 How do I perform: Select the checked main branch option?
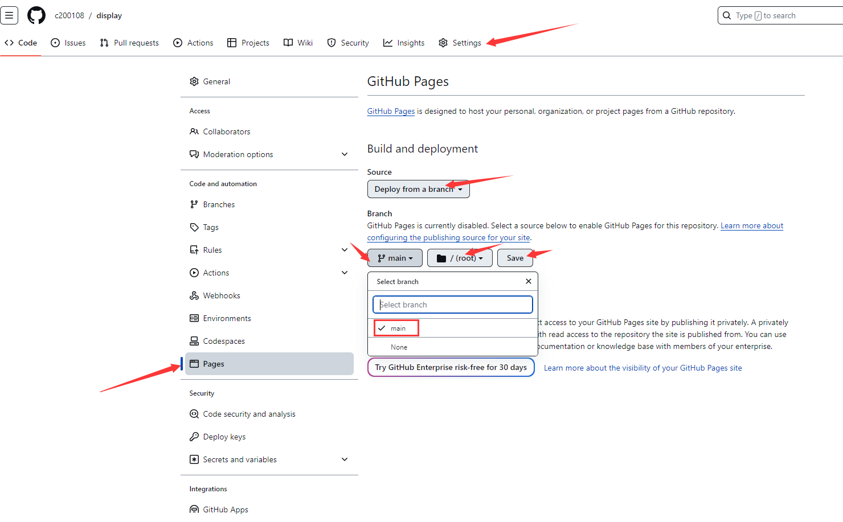[x=397, y=328]
